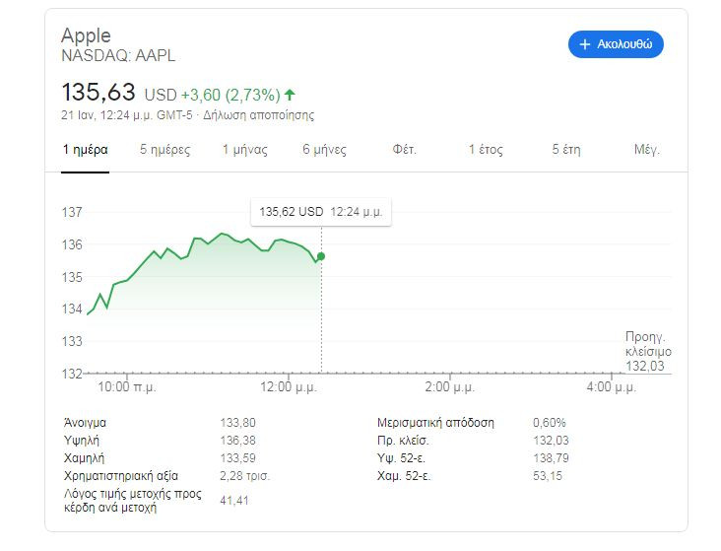
Task: Click the green up arrow beside the percentage
Action: [x=290, y=95]
